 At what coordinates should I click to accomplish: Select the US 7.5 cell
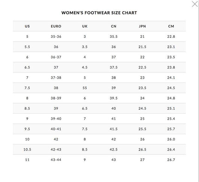point(27,88)
